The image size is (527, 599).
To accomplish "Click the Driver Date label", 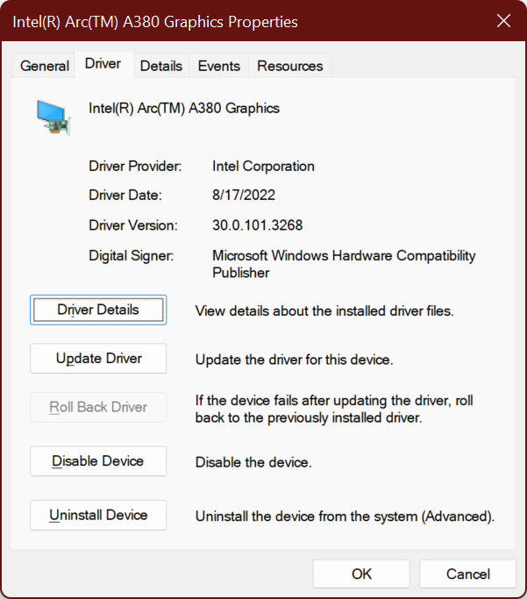I will [125, 196].
